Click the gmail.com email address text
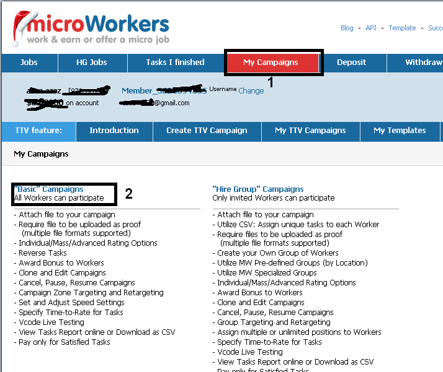 point(154,103)
